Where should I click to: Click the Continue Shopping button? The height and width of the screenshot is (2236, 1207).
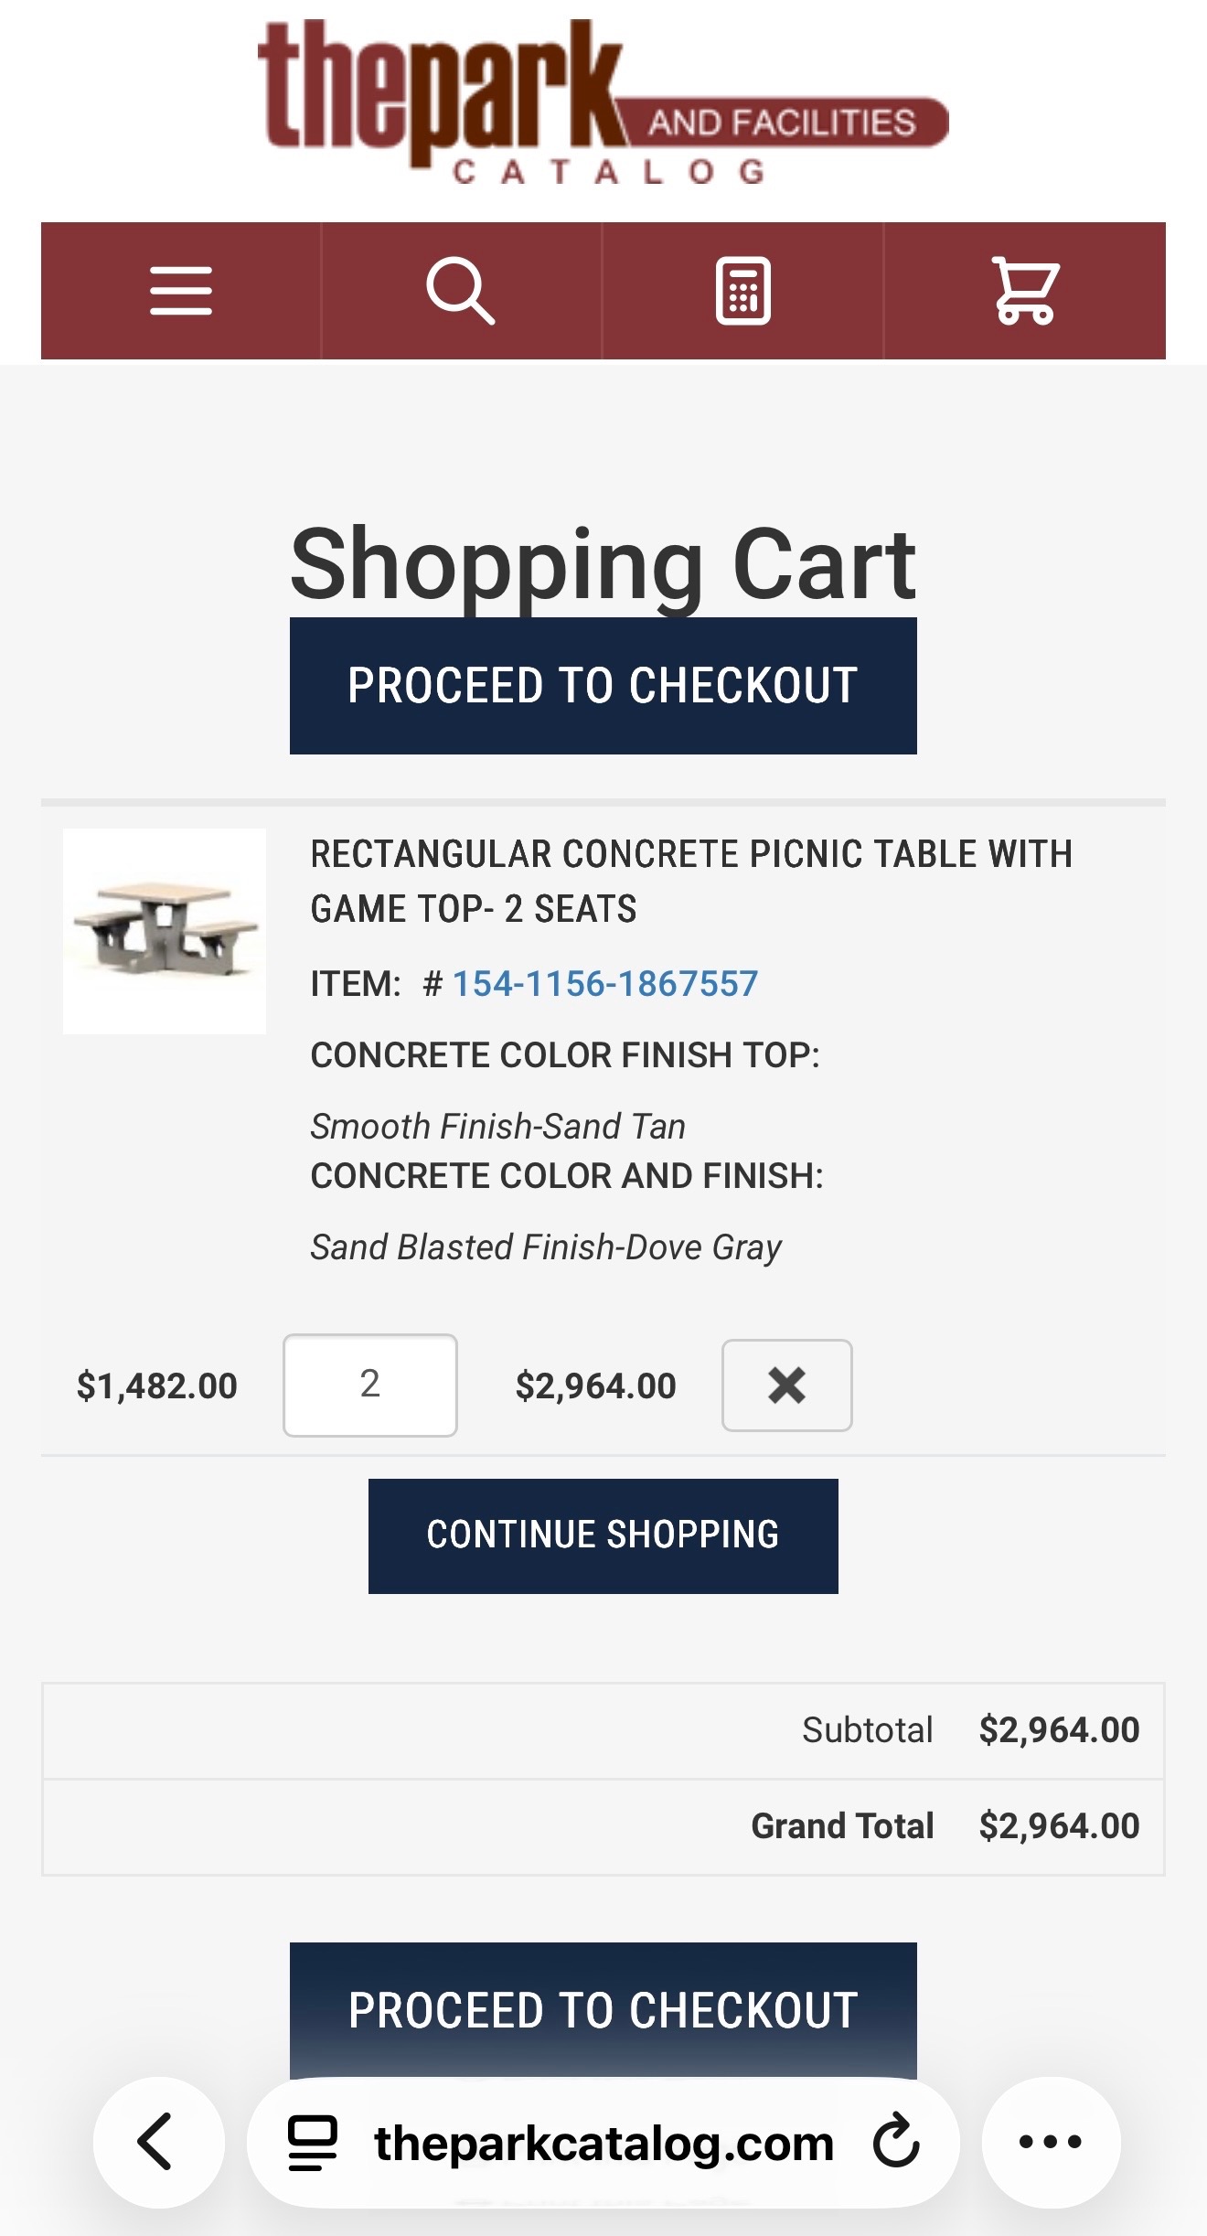coord(603,1535)
